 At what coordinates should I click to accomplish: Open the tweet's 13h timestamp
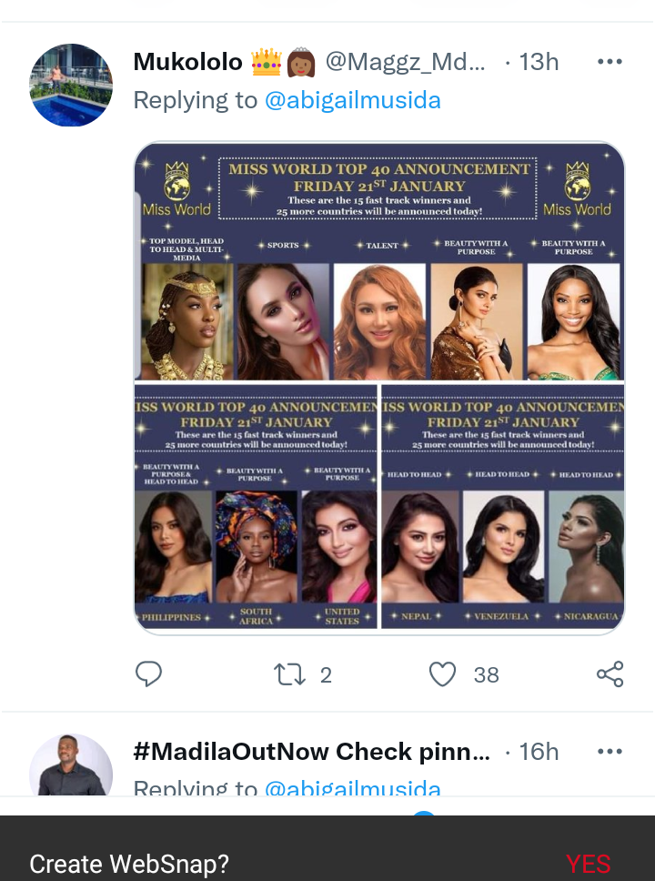pos(539,61)
